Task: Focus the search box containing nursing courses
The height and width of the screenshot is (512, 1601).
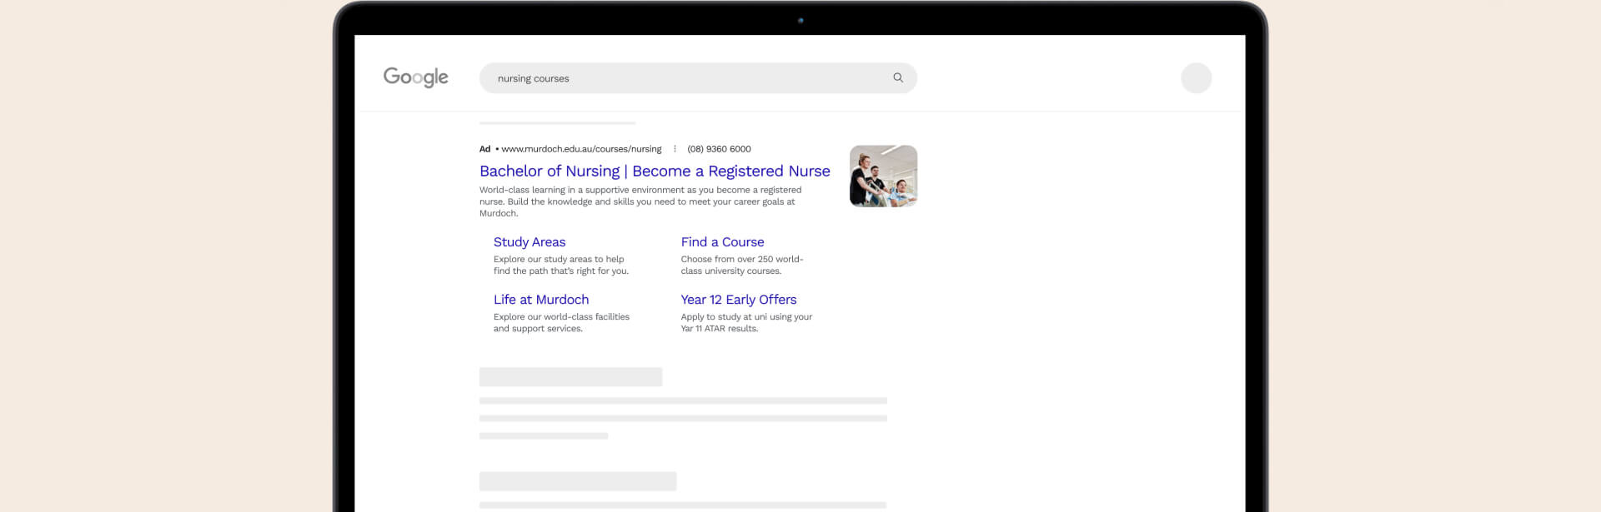Action: tap(684, 78)
